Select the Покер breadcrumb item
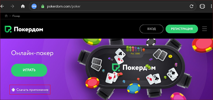 pos(16,16)
